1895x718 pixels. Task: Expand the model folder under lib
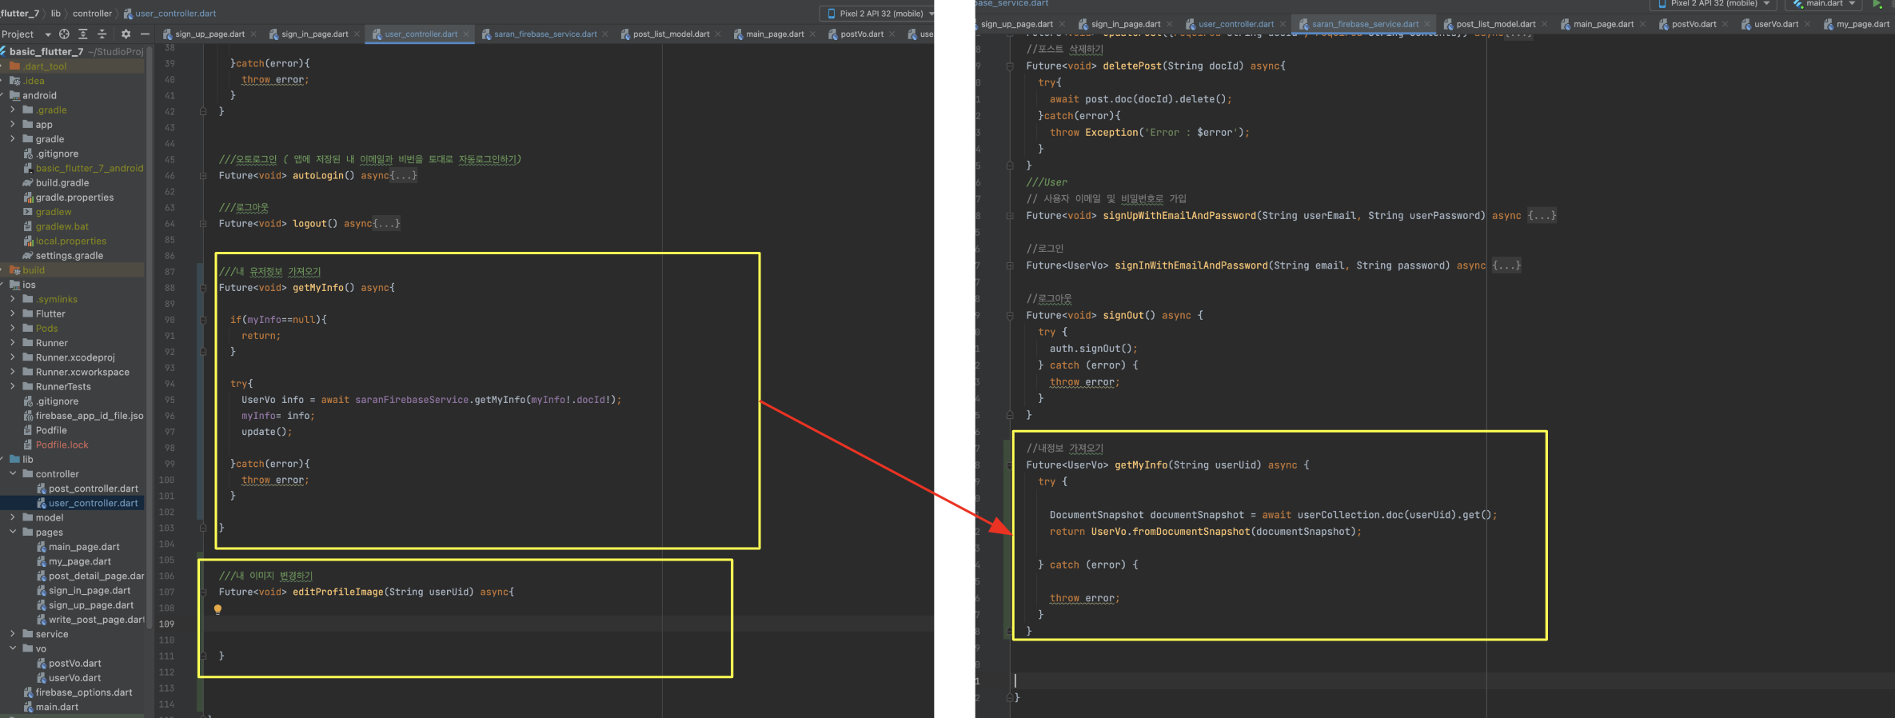coord(13,518)
